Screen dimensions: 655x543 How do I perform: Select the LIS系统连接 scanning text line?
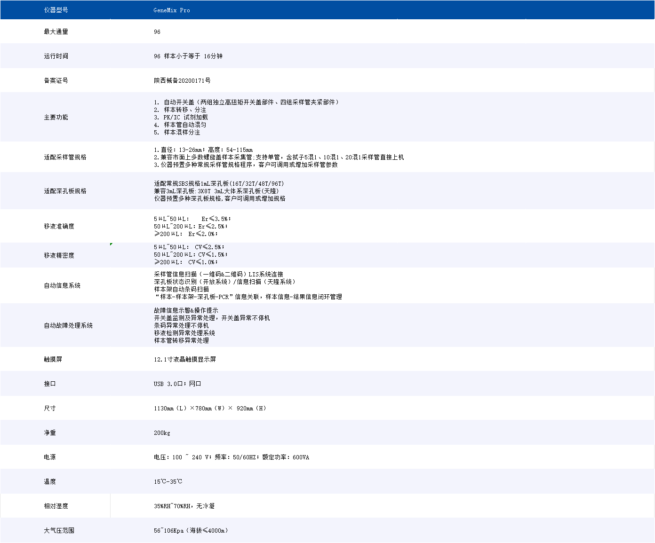[x=218, y=274]
